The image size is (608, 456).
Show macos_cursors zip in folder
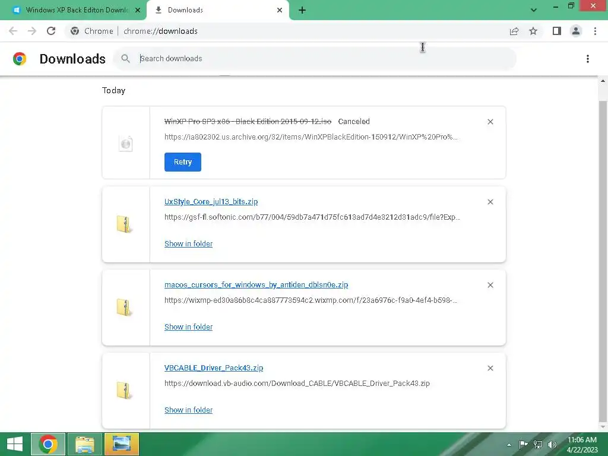(188, 327)
